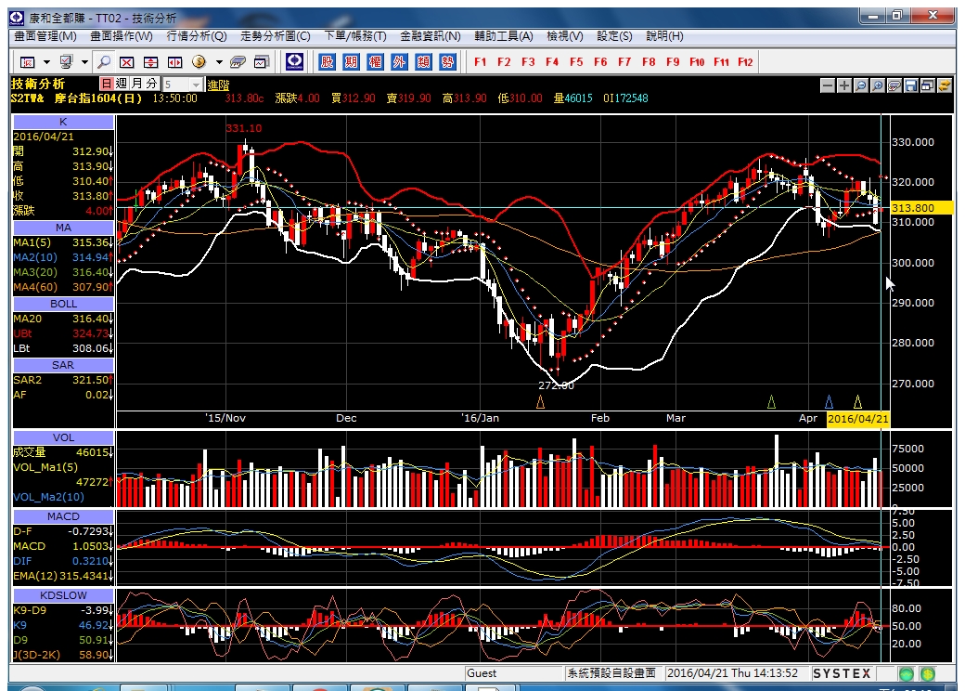
Task: Click the first toolbar layout icon
Action: click(28, 62)
